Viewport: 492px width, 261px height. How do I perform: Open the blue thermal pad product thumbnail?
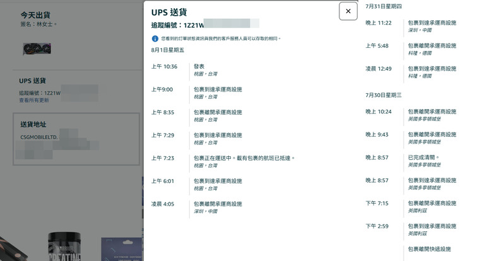coord(122,250)
